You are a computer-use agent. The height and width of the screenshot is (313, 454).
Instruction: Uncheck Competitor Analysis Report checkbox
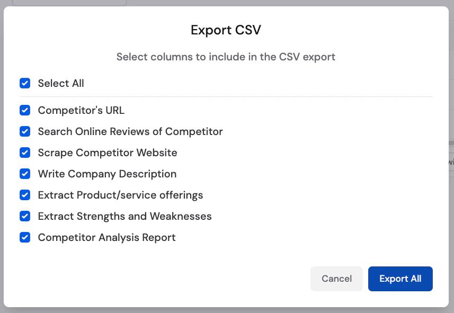[25, 237]
